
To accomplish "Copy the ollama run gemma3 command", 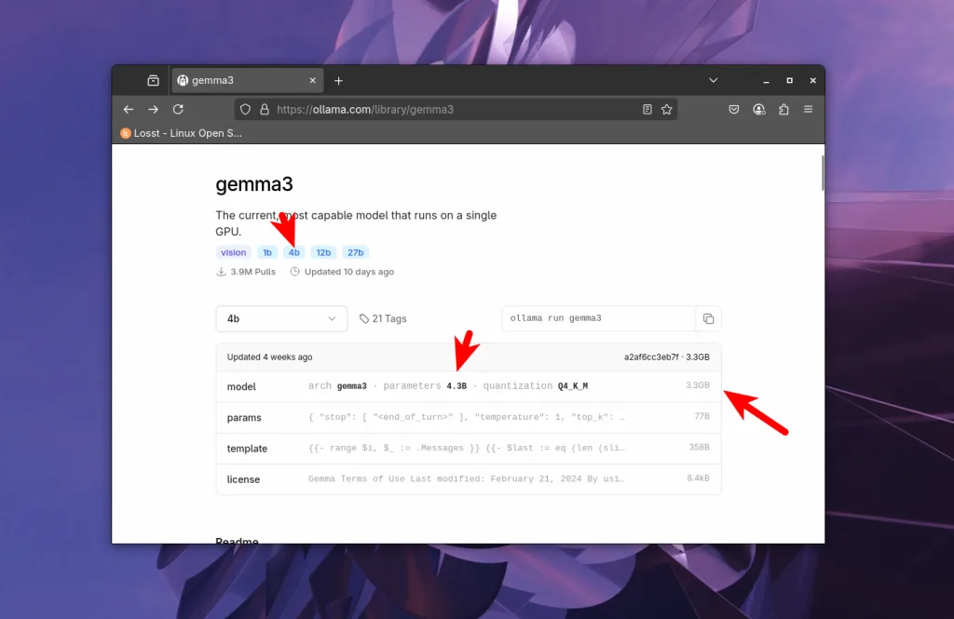I will click(708, 318).
